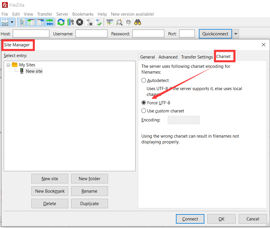Toggle local directory tree icon
The height and width of the screenshot is (228, 270).
coord(31,22)
